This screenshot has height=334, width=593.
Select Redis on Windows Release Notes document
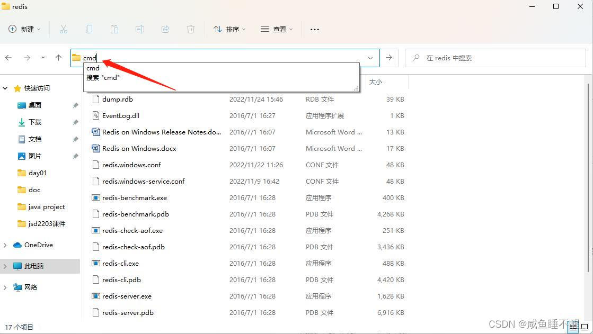point(162,132)
